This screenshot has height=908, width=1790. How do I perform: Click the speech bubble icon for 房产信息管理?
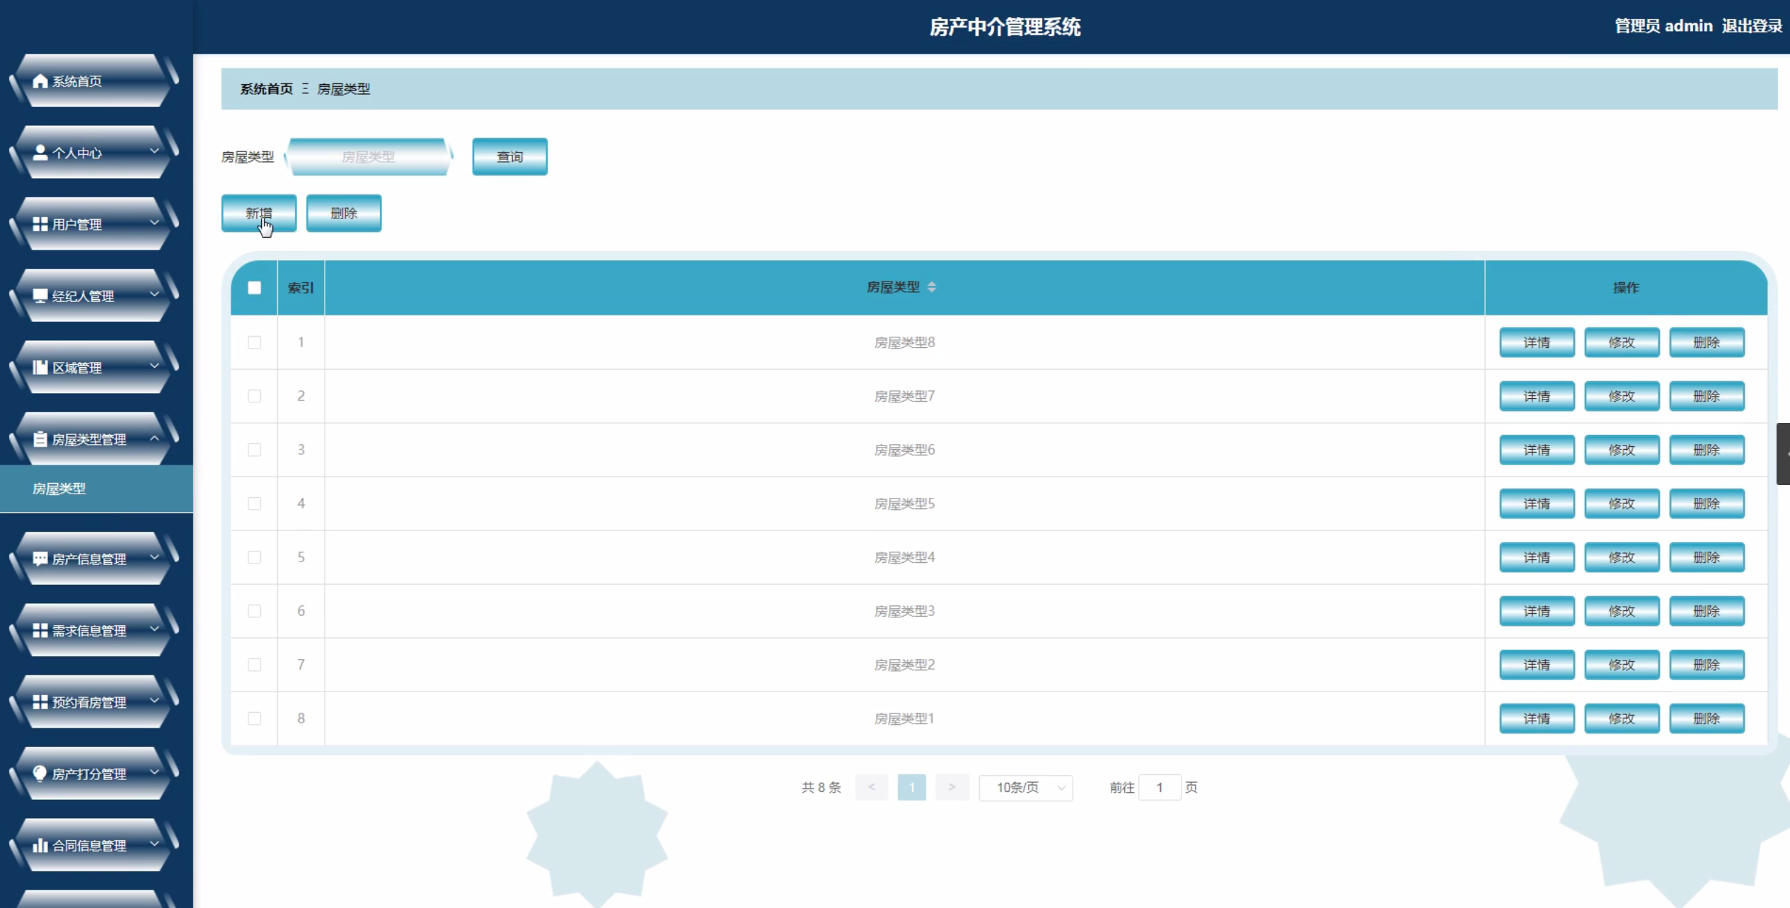pos(40,559)
